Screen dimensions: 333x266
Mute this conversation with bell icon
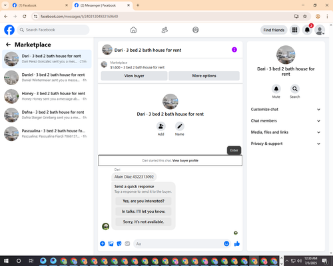coord(276,89)
